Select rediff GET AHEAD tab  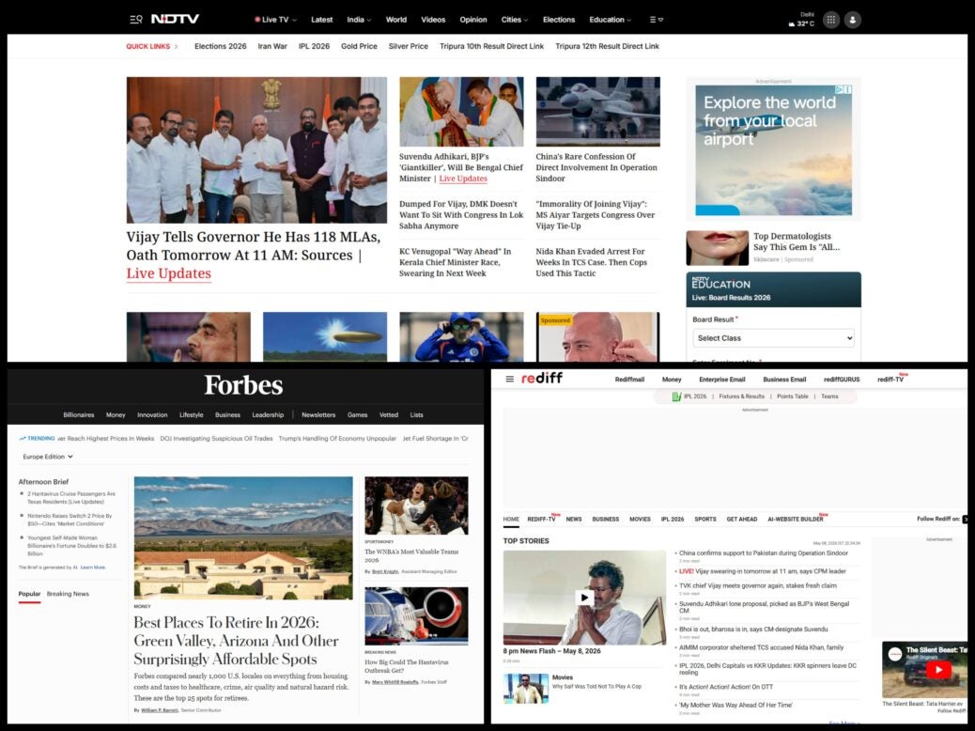click(x=742, y=519)
